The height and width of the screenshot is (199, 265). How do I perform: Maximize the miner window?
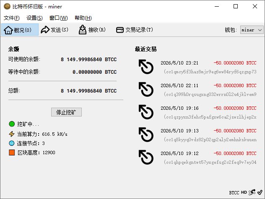[236, 6]
